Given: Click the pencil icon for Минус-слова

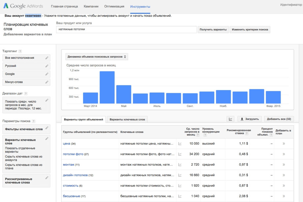Looking at the screenshot, I should (47, 82).
